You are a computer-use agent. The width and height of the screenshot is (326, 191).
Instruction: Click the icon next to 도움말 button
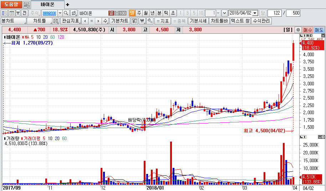[x=27, y=5]
